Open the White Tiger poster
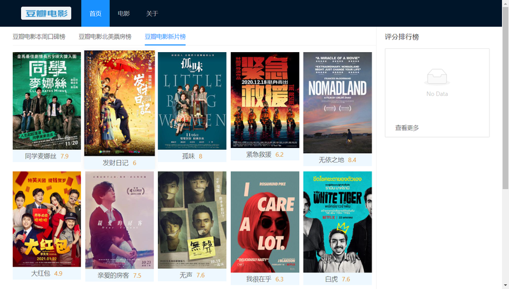This screenshot has height=289, width=509. click(338, 222)
